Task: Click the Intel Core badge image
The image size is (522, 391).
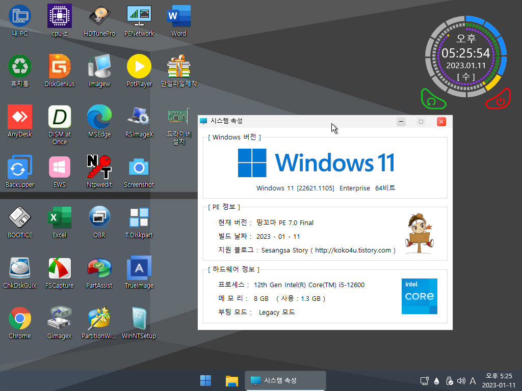Action: pos(420,296)
